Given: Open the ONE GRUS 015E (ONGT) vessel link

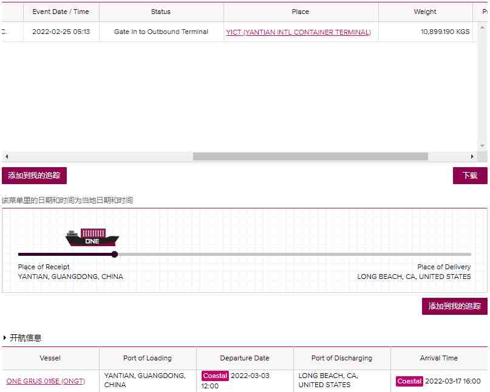Looking at the screenshot, I should [46, 381].
